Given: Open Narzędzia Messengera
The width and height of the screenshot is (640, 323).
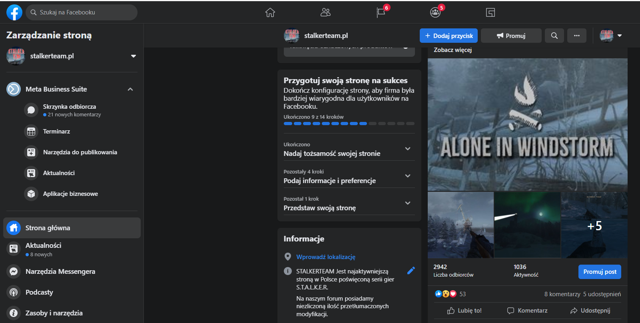Looking at the screenshot, I should (72, 271).
